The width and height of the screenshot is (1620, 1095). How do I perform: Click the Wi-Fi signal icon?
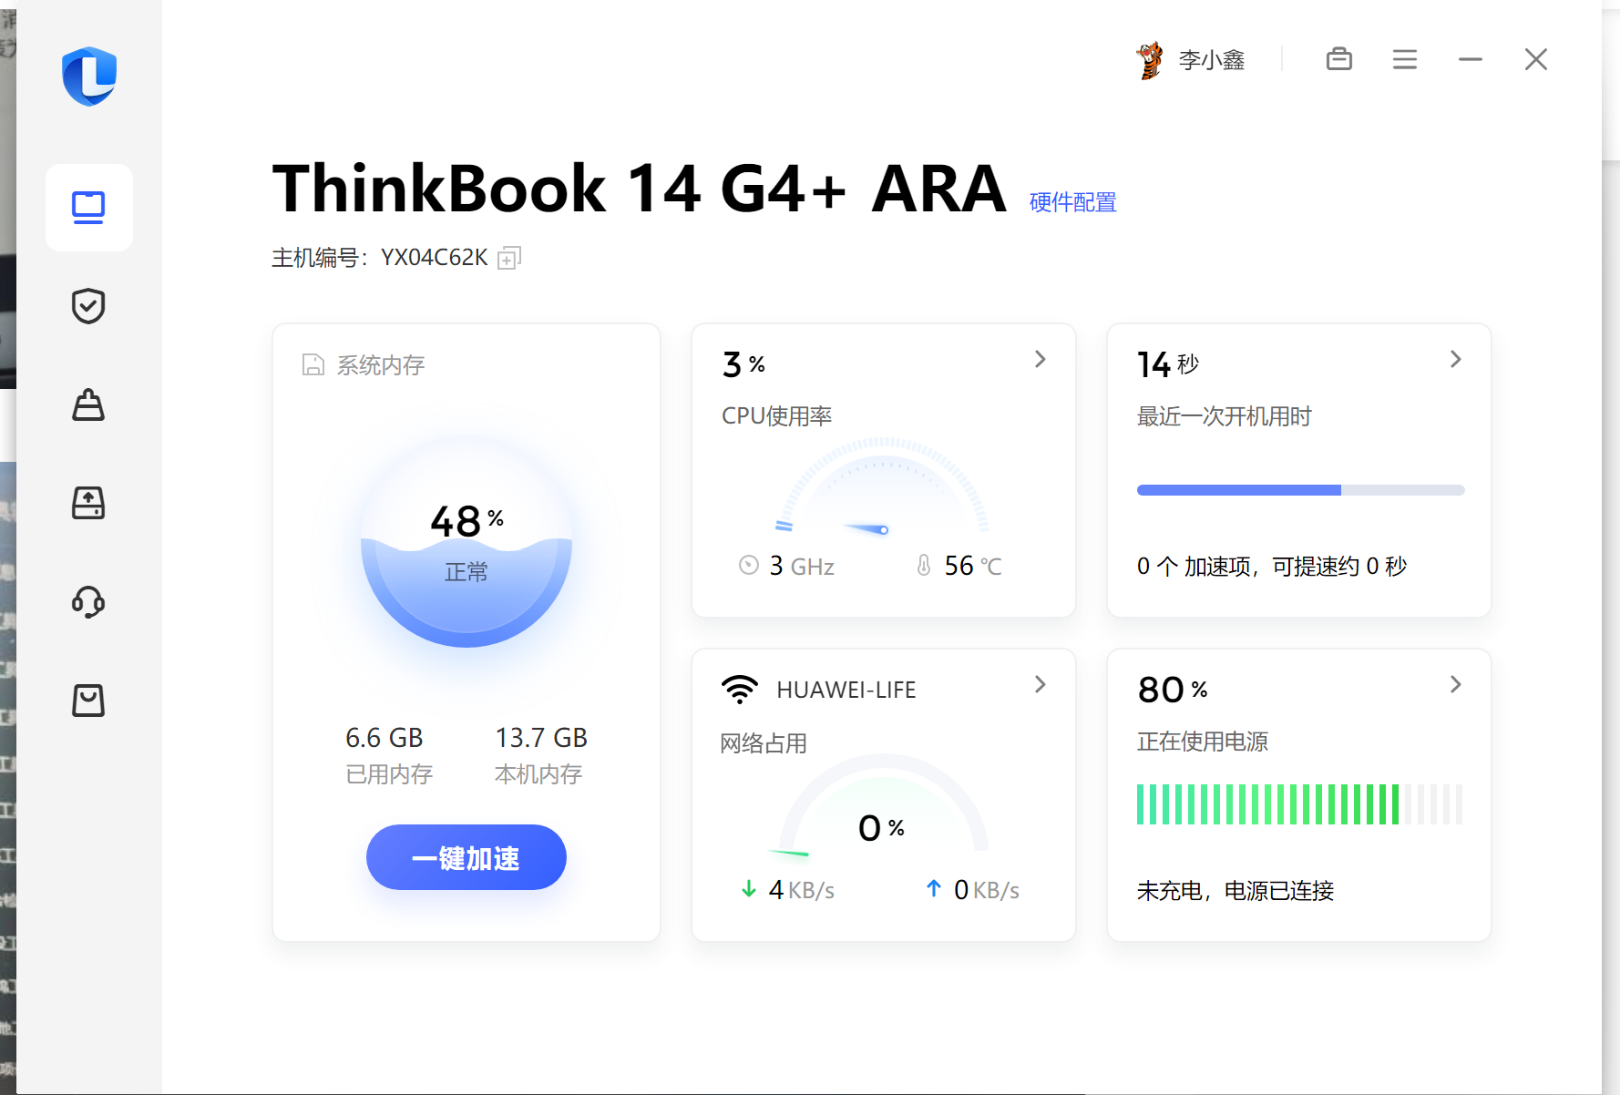(740, 690)
